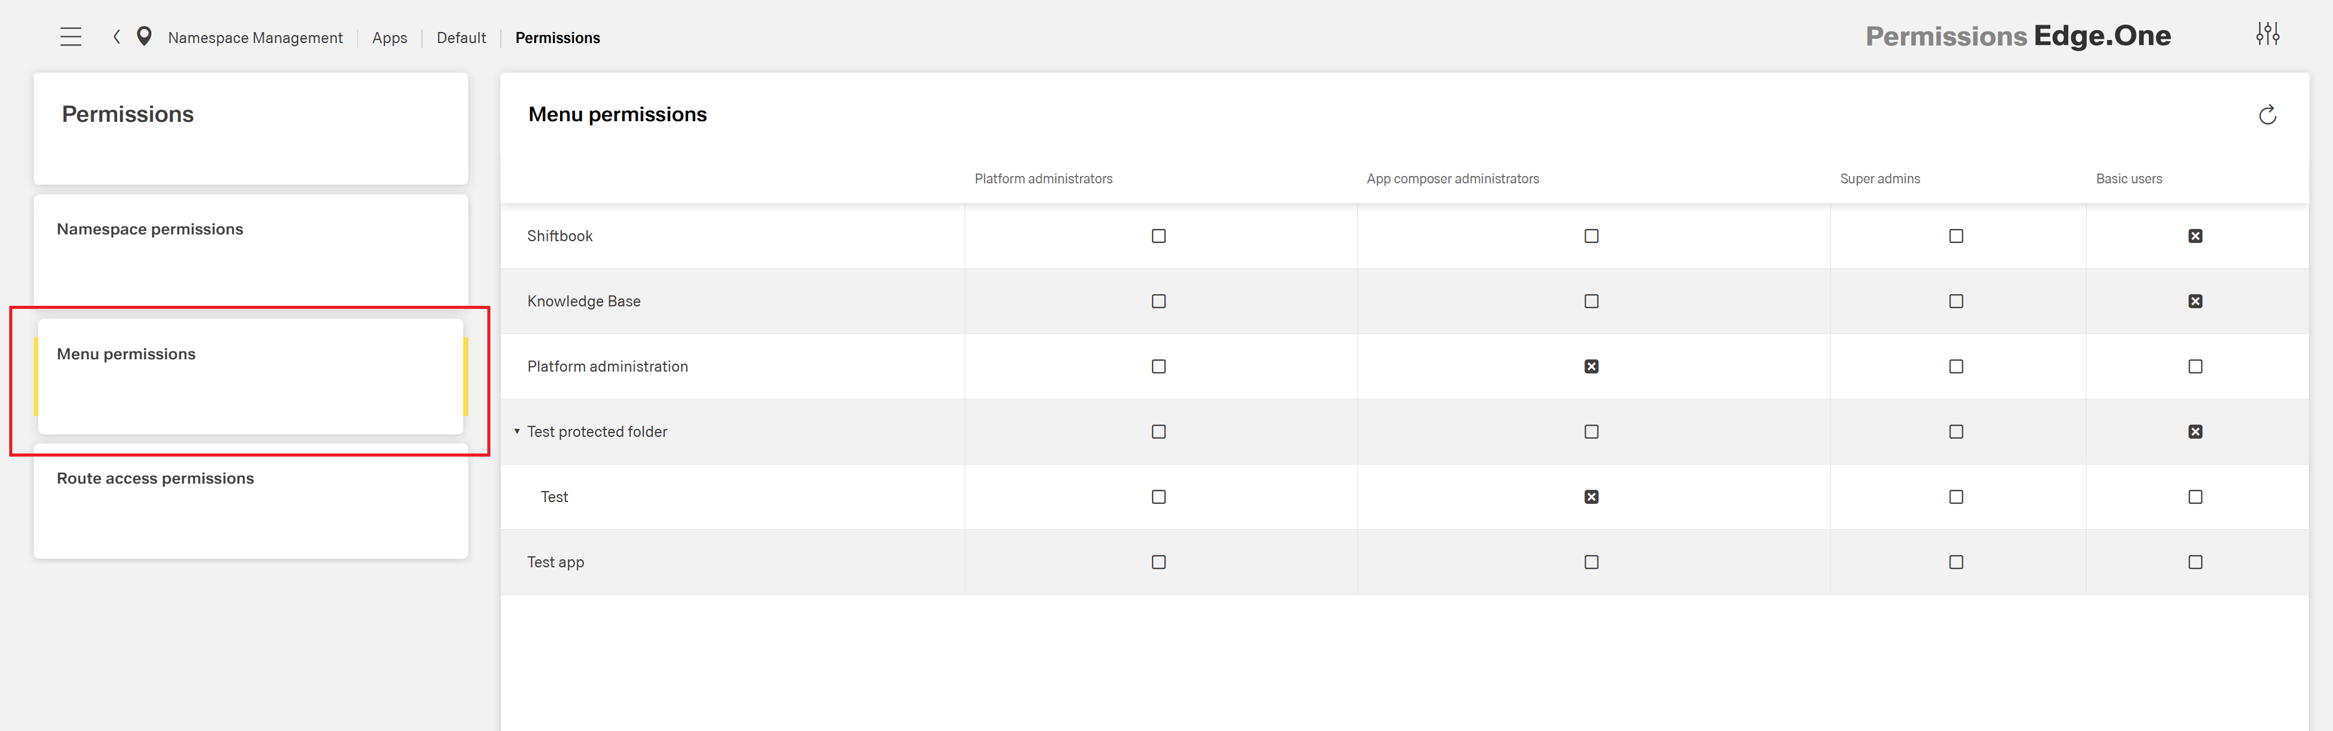Enable Shiftbook for Platform administrators
The height and width of the screenshot is (731, 2333).
coord(1158,236)
